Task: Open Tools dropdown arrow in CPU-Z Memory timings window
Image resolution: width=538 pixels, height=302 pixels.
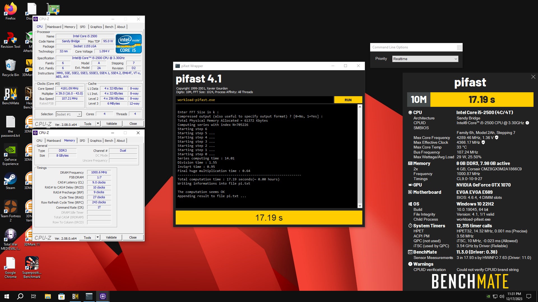Action: tap(98, 237)
